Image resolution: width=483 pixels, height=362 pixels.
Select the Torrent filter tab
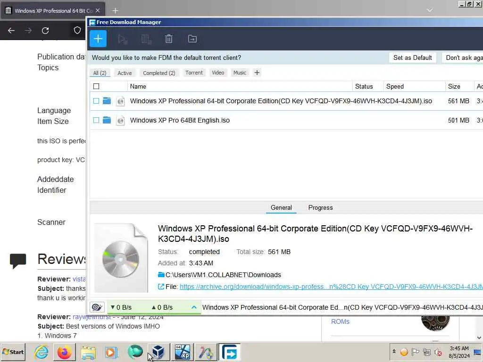click(194, 73)
